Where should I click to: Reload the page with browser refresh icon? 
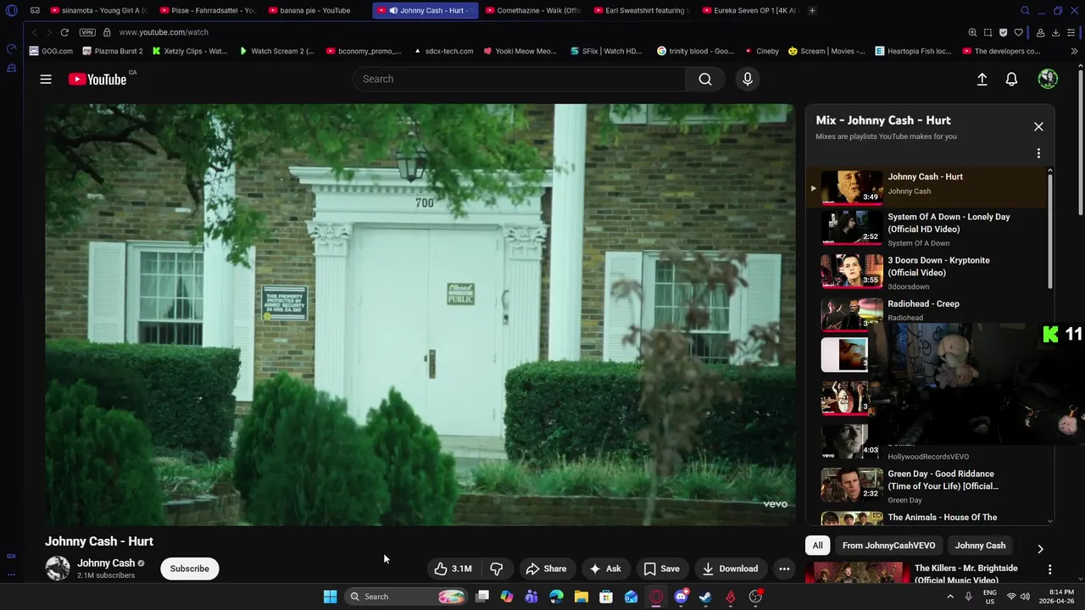64,32
